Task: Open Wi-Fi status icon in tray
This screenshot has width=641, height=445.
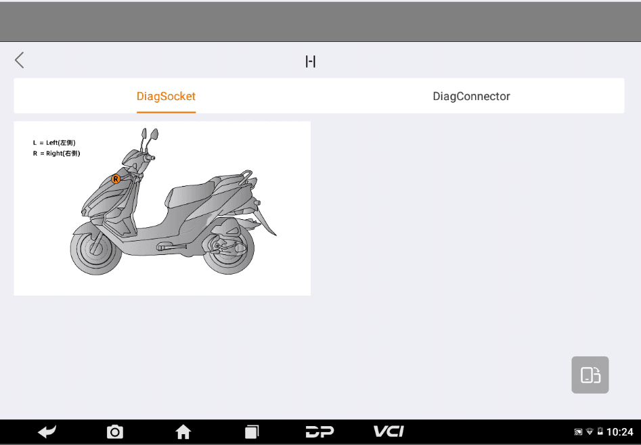Action: tap(590, 432)
